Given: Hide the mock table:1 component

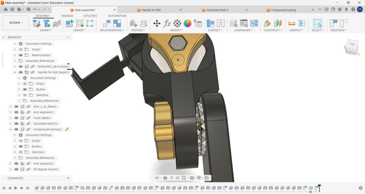Looking at the screenshot, I should click(x=16, y=118).
